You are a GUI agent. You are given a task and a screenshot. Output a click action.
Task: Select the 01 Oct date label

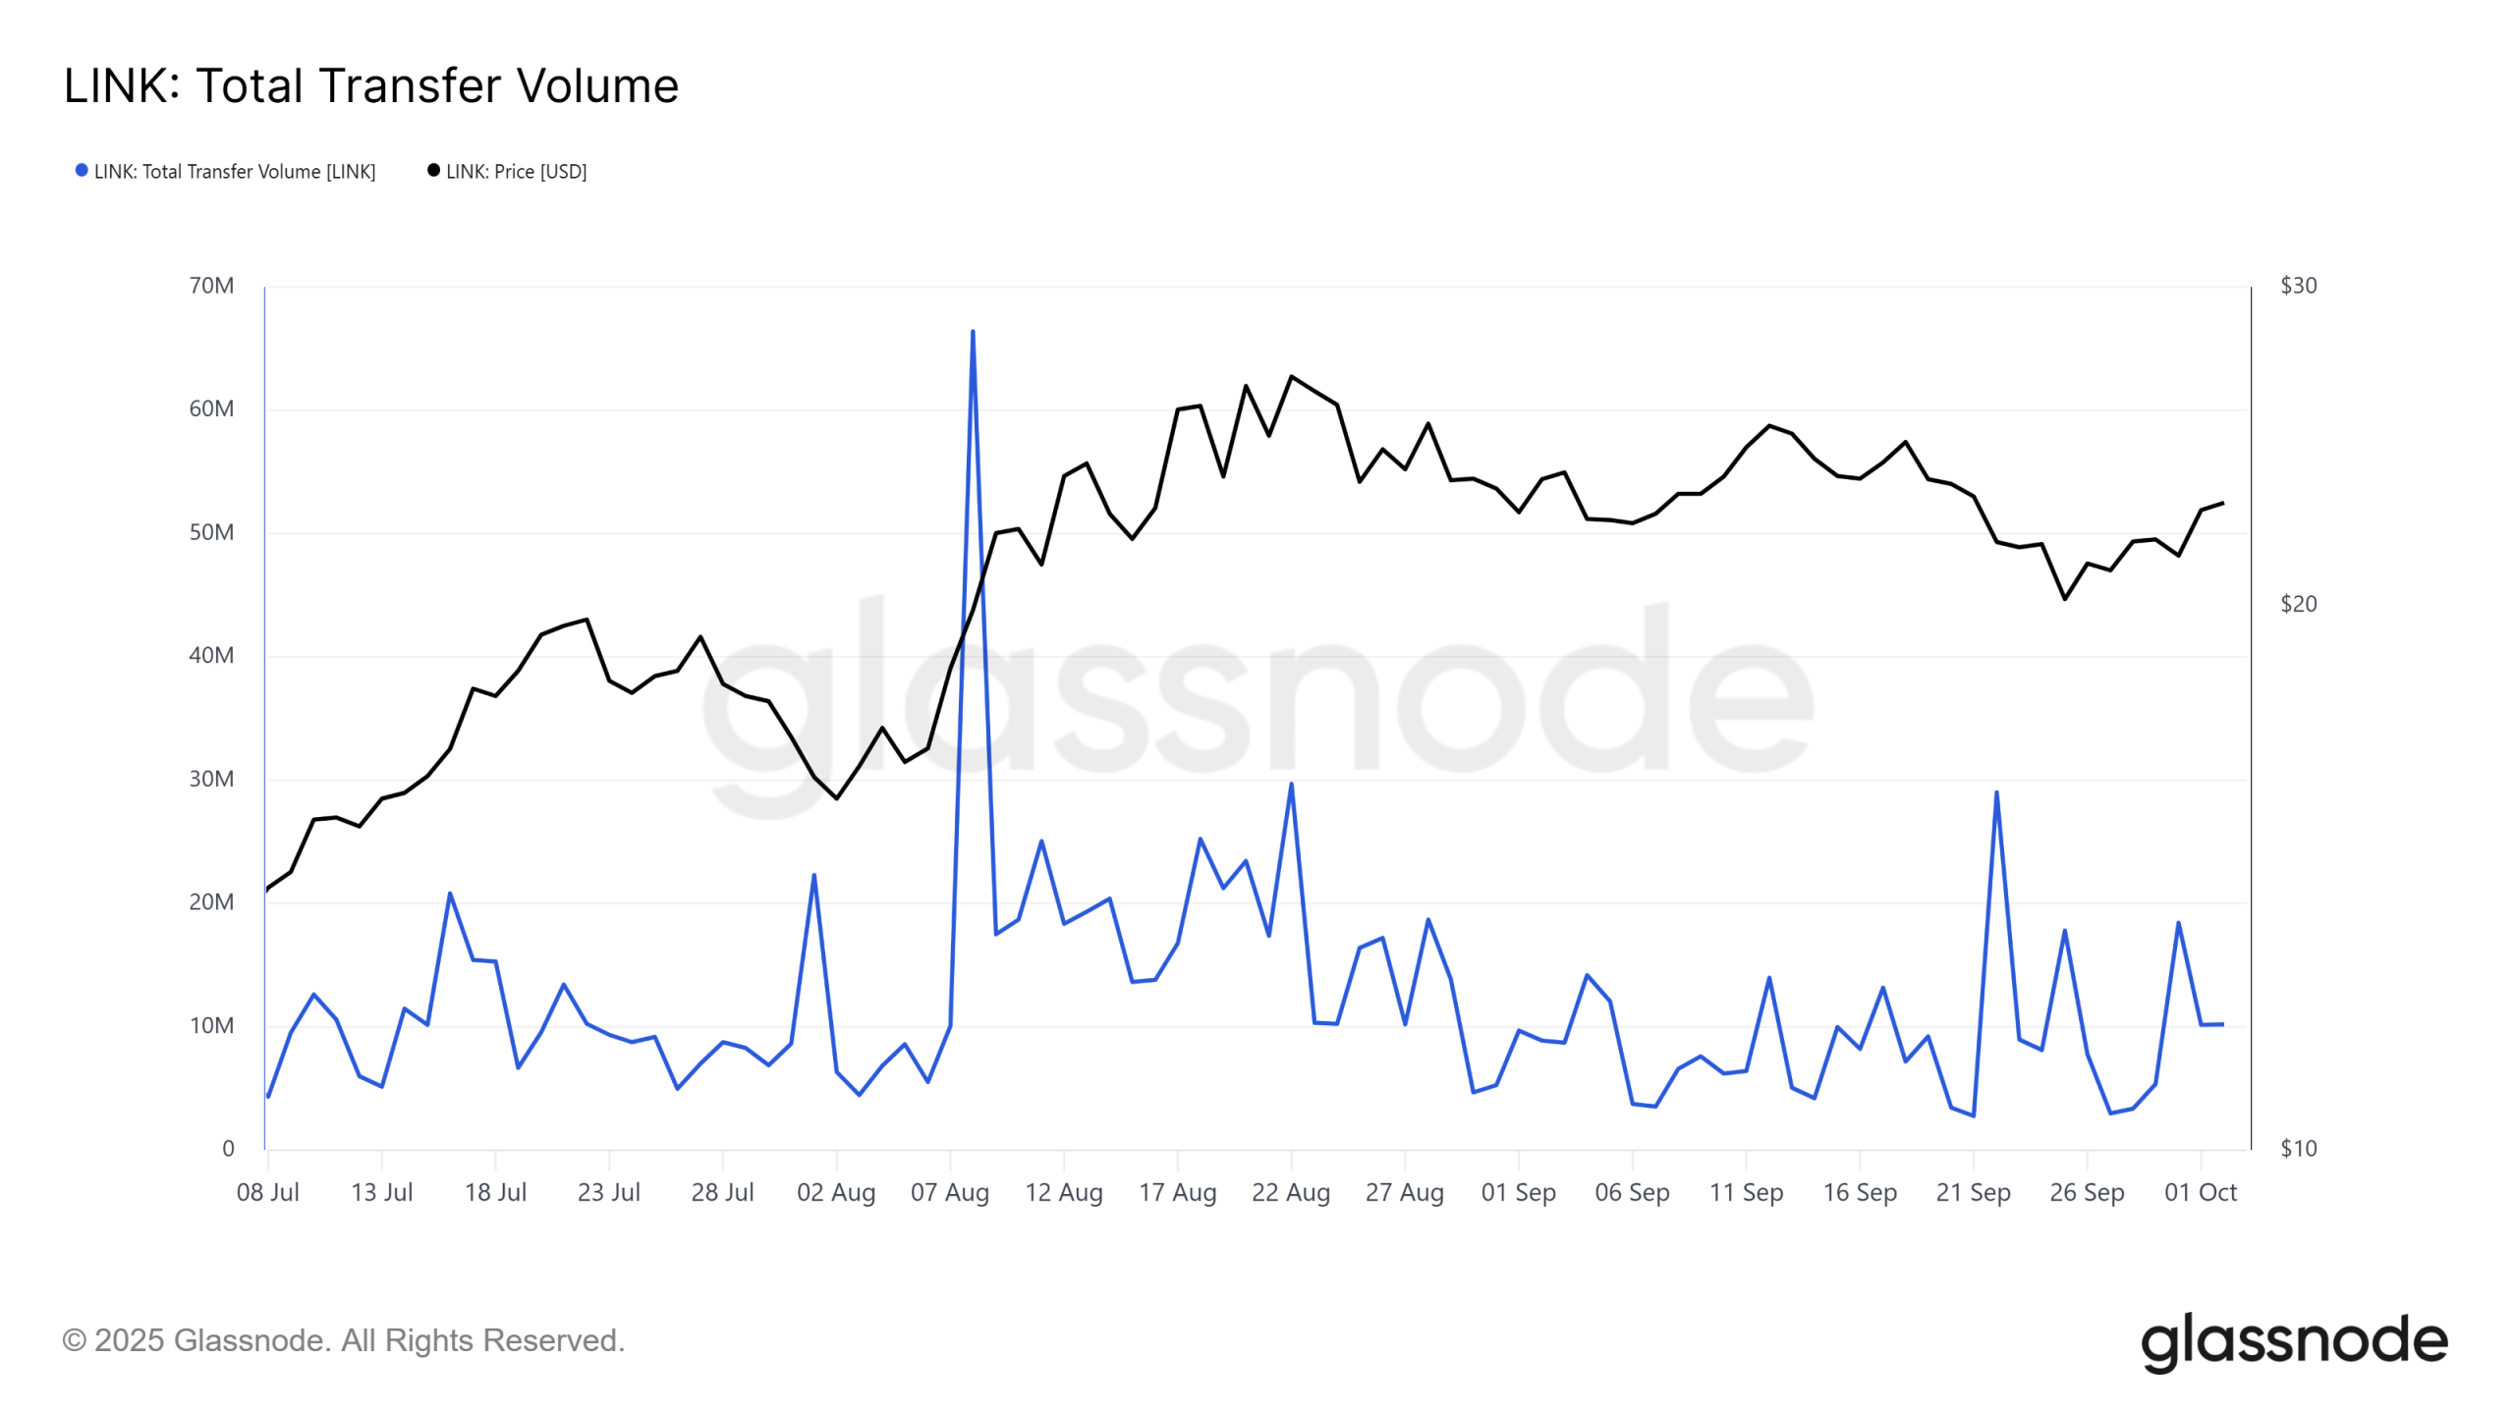click(x=2200, y=1192)
